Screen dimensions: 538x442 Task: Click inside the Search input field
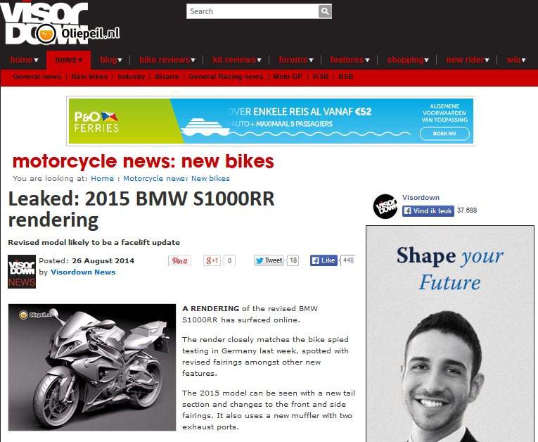[x=252, y=11]
